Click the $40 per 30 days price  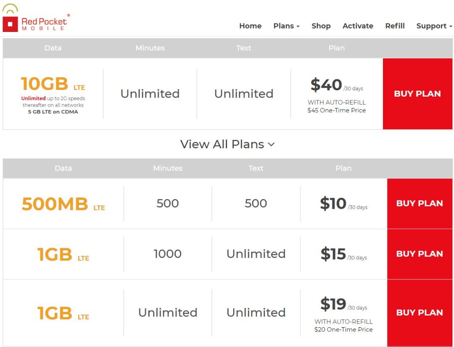336,86
